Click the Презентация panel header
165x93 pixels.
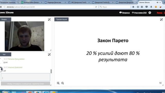tap(61, 19)
